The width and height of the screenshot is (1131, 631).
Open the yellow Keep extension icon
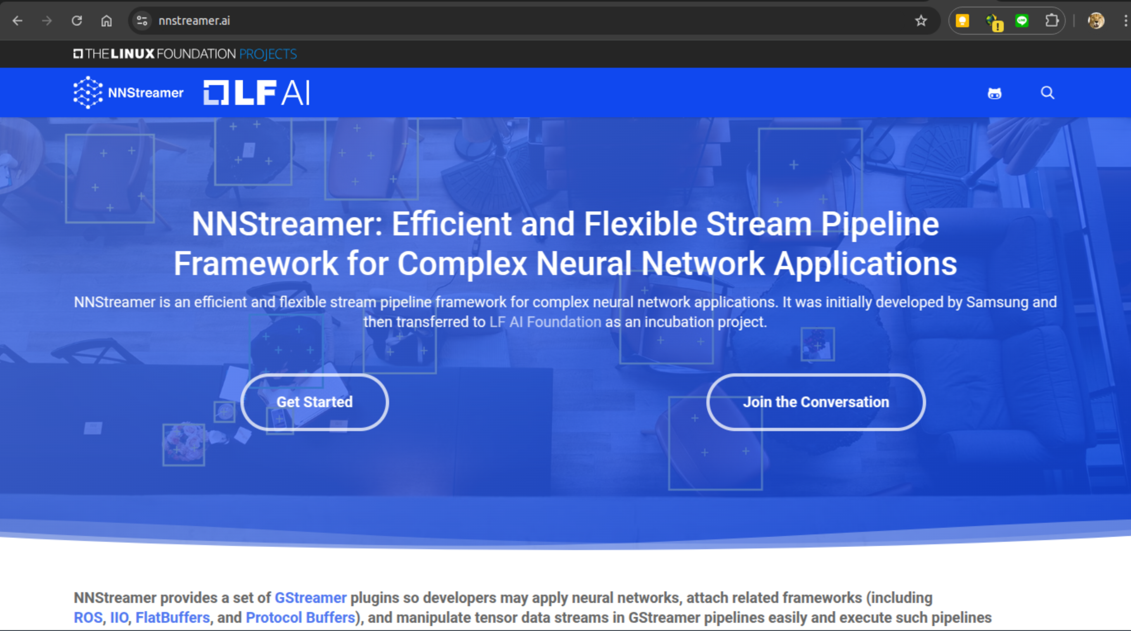pos(962,21)
